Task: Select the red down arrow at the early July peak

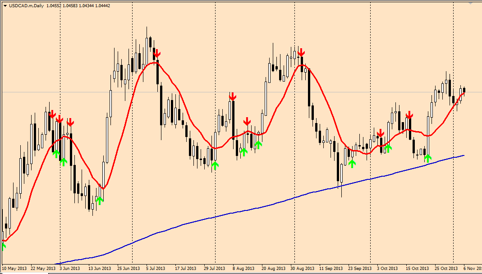Action: click(157, 54)
